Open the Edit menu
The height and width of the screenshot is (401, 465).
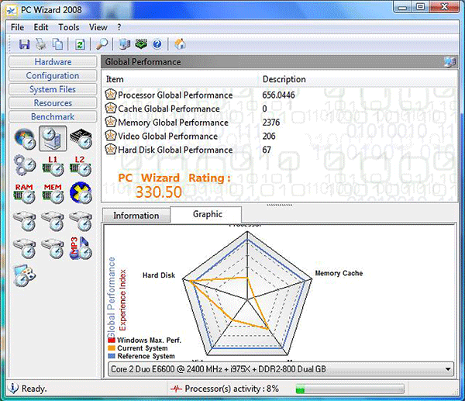40,27
